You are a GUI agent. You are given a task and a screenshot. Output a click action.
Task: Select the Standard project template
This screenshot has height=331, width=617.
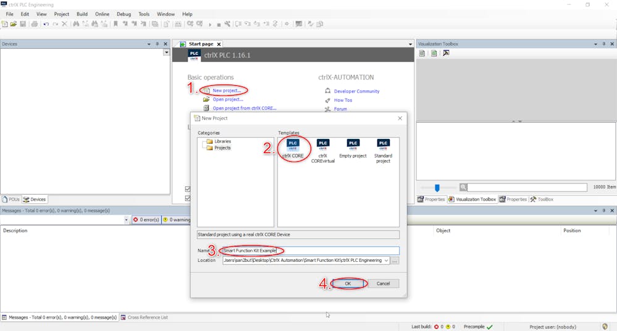(384, 151)
